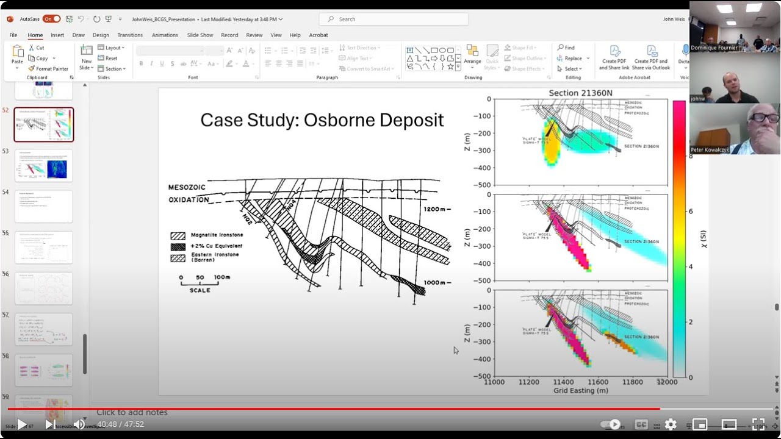Click the Case Study: Osborne Deposit title
The width and height of the screenshot is (781, 439).
click(322, 120)
